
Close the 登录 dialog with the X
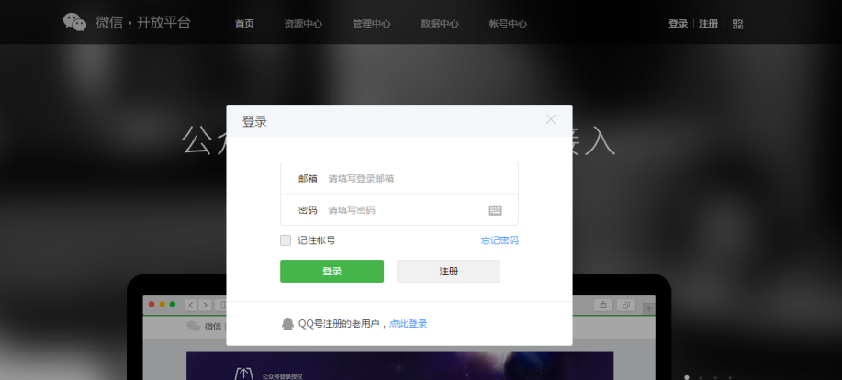tap(551, 119)
